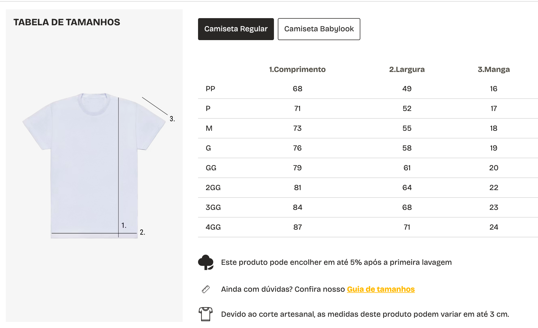
Task: Click the 2.Largura column header
Action: click(407, 70)
